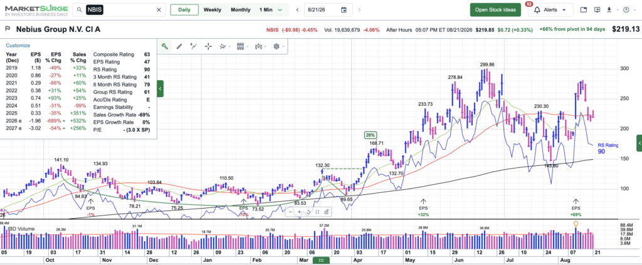
Task: Toggle the flag next to Nebius Group
Action: 8,29
